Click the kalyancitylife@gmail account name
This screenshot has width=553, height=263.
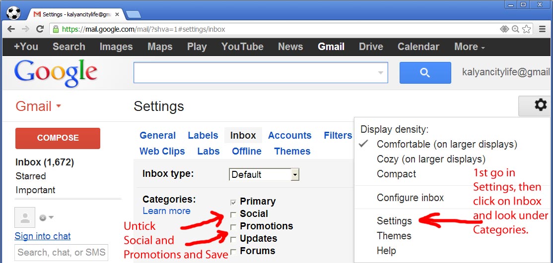(x=506, y=72)
